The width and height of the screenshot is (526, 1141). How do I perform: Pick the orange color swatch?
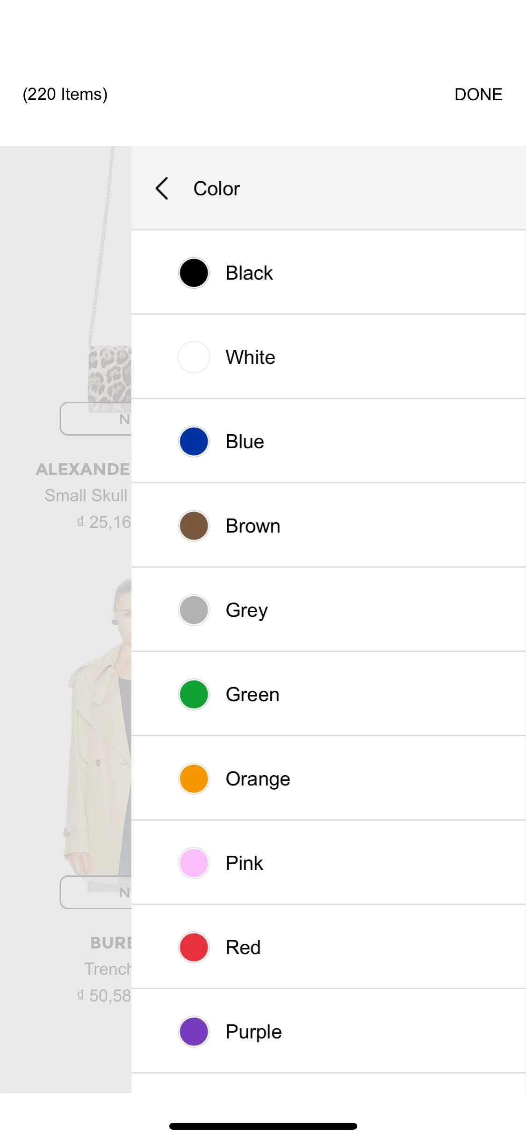coord(194,778)
